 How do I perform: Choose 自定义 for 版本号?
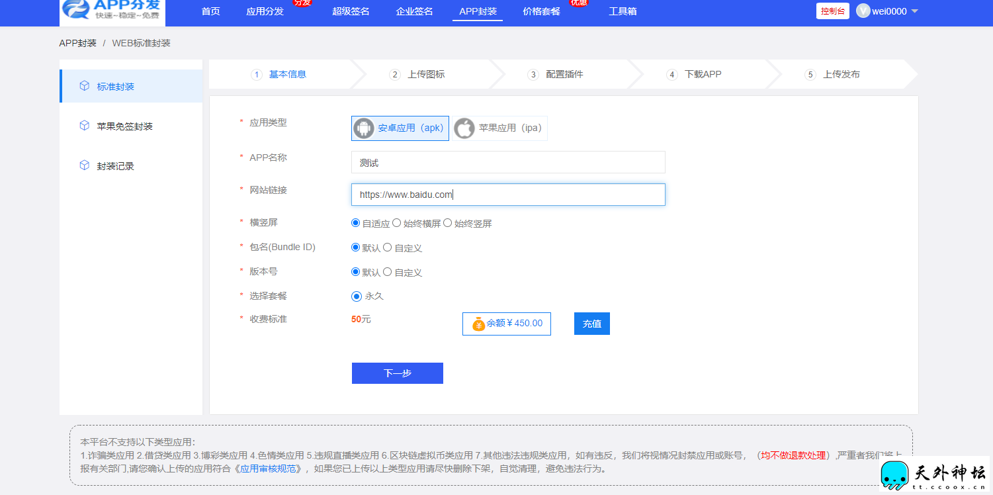coord(388,272)
